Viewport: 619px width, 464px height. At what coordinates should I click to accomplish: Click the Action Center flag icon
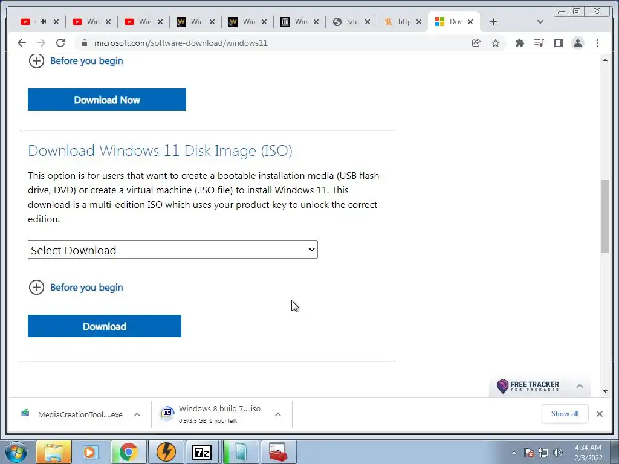click(529, 453)
